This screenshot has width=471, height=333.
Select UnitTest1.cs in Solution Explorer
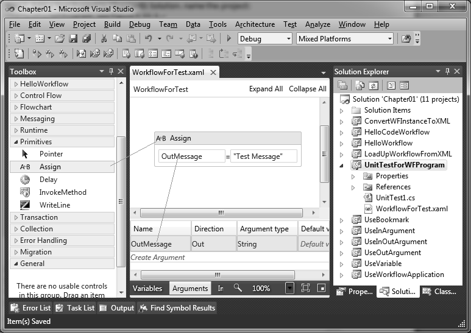pos(389,198)
